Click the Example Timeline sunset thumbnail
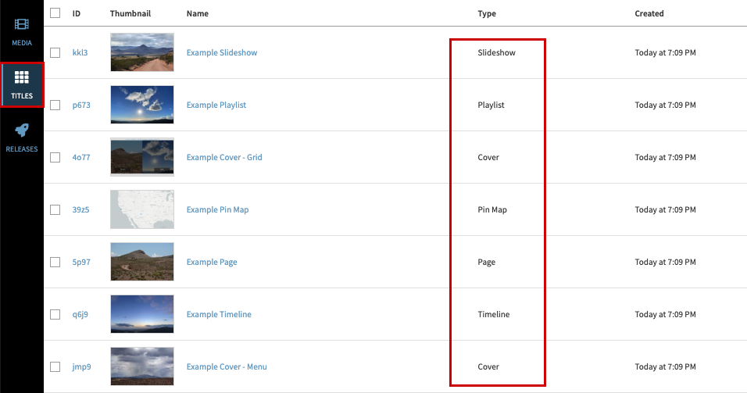The width and height of the screenshot is (747, 393). [142, 314]
